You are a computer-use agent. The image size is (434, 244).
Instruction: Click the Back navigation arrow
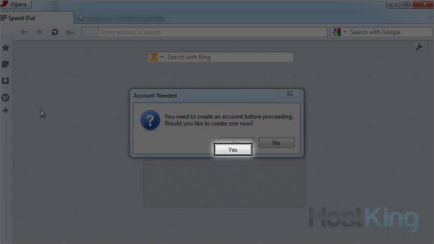pos(24,32)
